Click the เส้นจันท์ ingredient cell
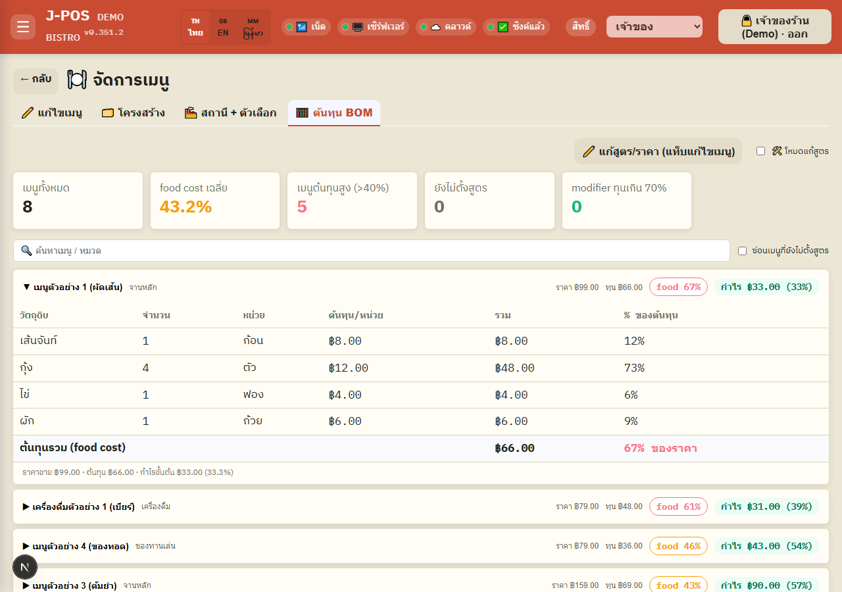The height and width of the screenshot is (592, 842). coord(39,341)
